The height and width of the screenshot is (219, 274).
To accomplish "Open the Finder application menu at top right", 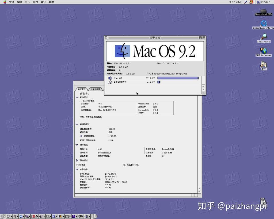I will [x=264, y=2].
